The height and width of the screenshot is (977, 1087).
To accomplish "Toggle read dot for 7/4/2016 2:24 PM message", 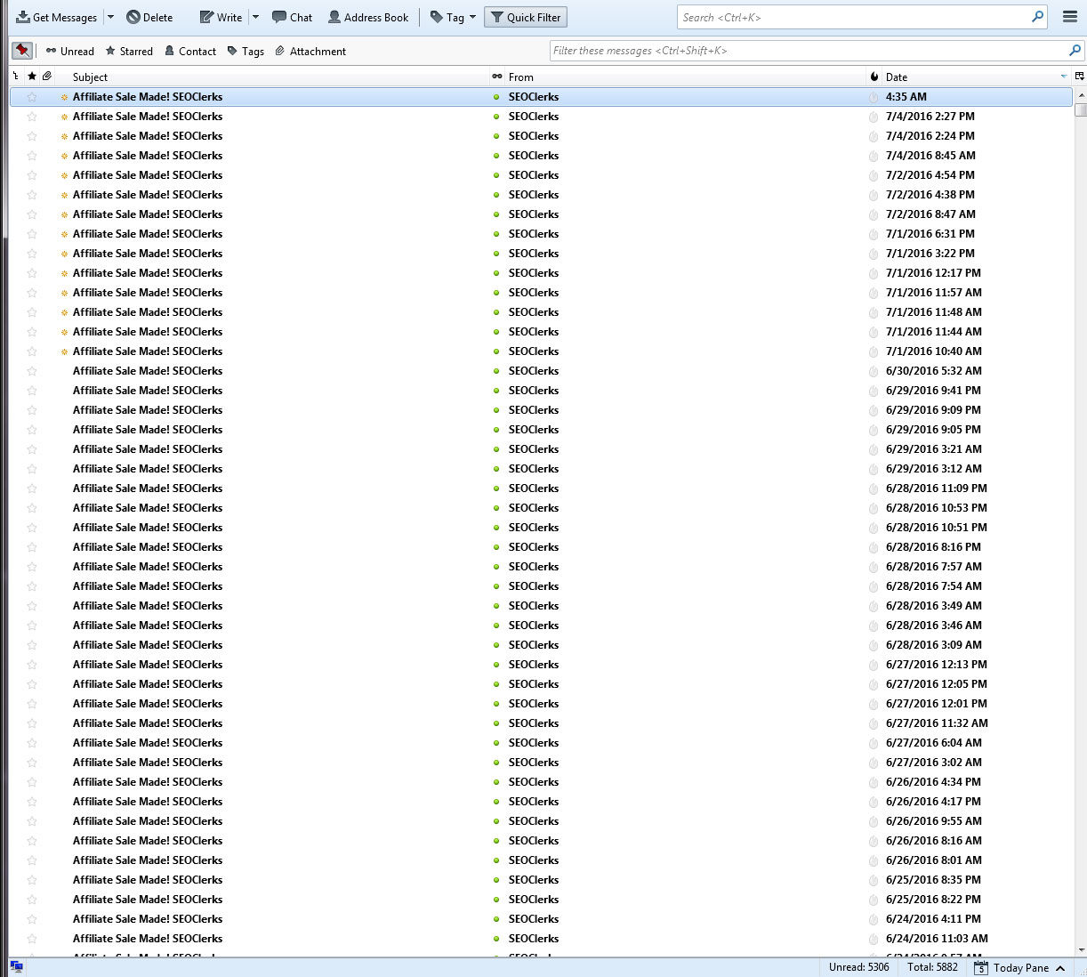I will [x=496, y=136].
